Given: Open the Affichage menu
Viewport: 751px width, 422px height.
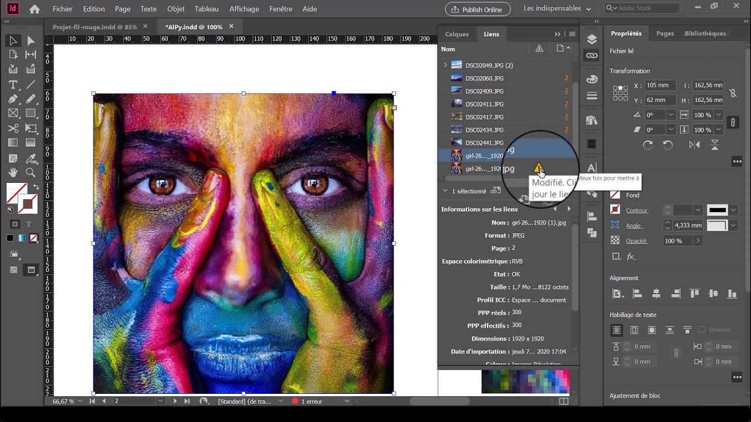Looking at the screenshot, I should [x=244, y=9].
